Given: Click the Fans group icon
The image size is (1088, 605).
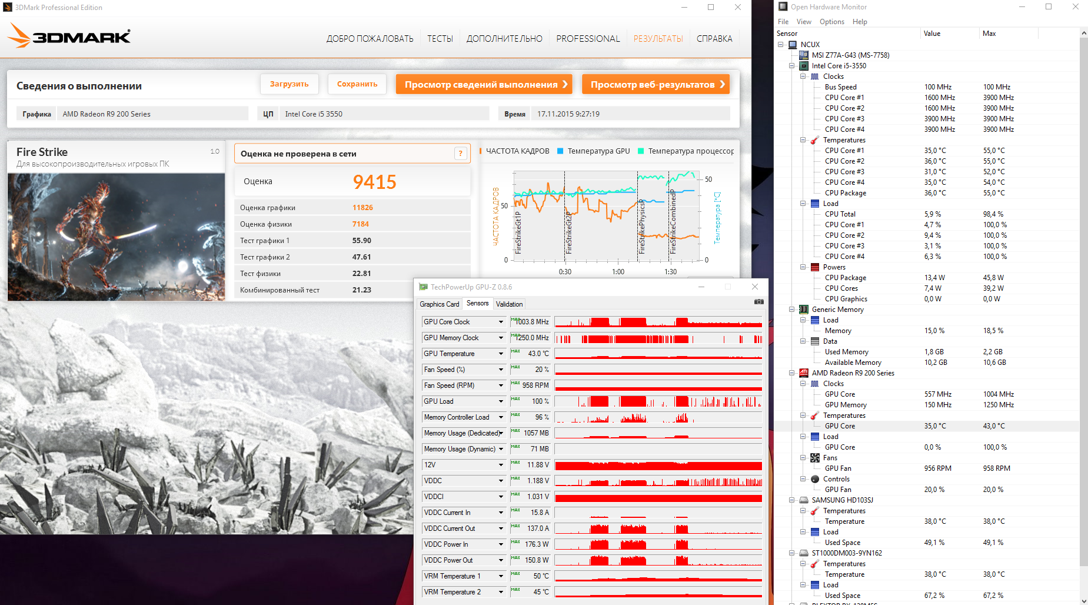Looking at the screenshot, I should pos(815,458).
